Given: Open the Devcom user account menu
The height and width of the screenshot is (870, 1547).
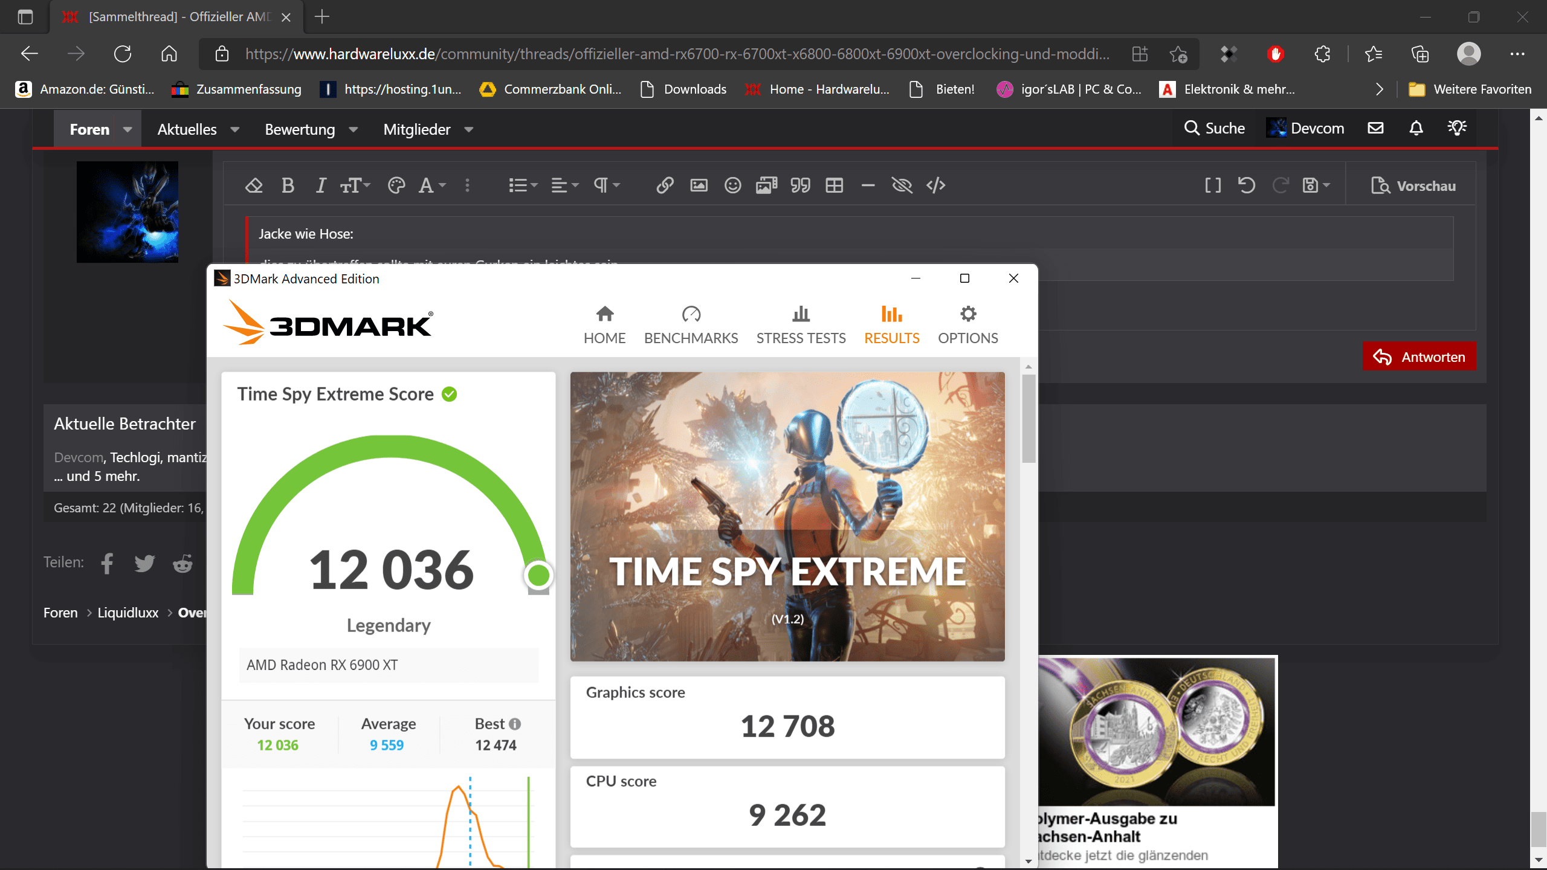Looking at the screenshot, I should (x=1305, y=128).
